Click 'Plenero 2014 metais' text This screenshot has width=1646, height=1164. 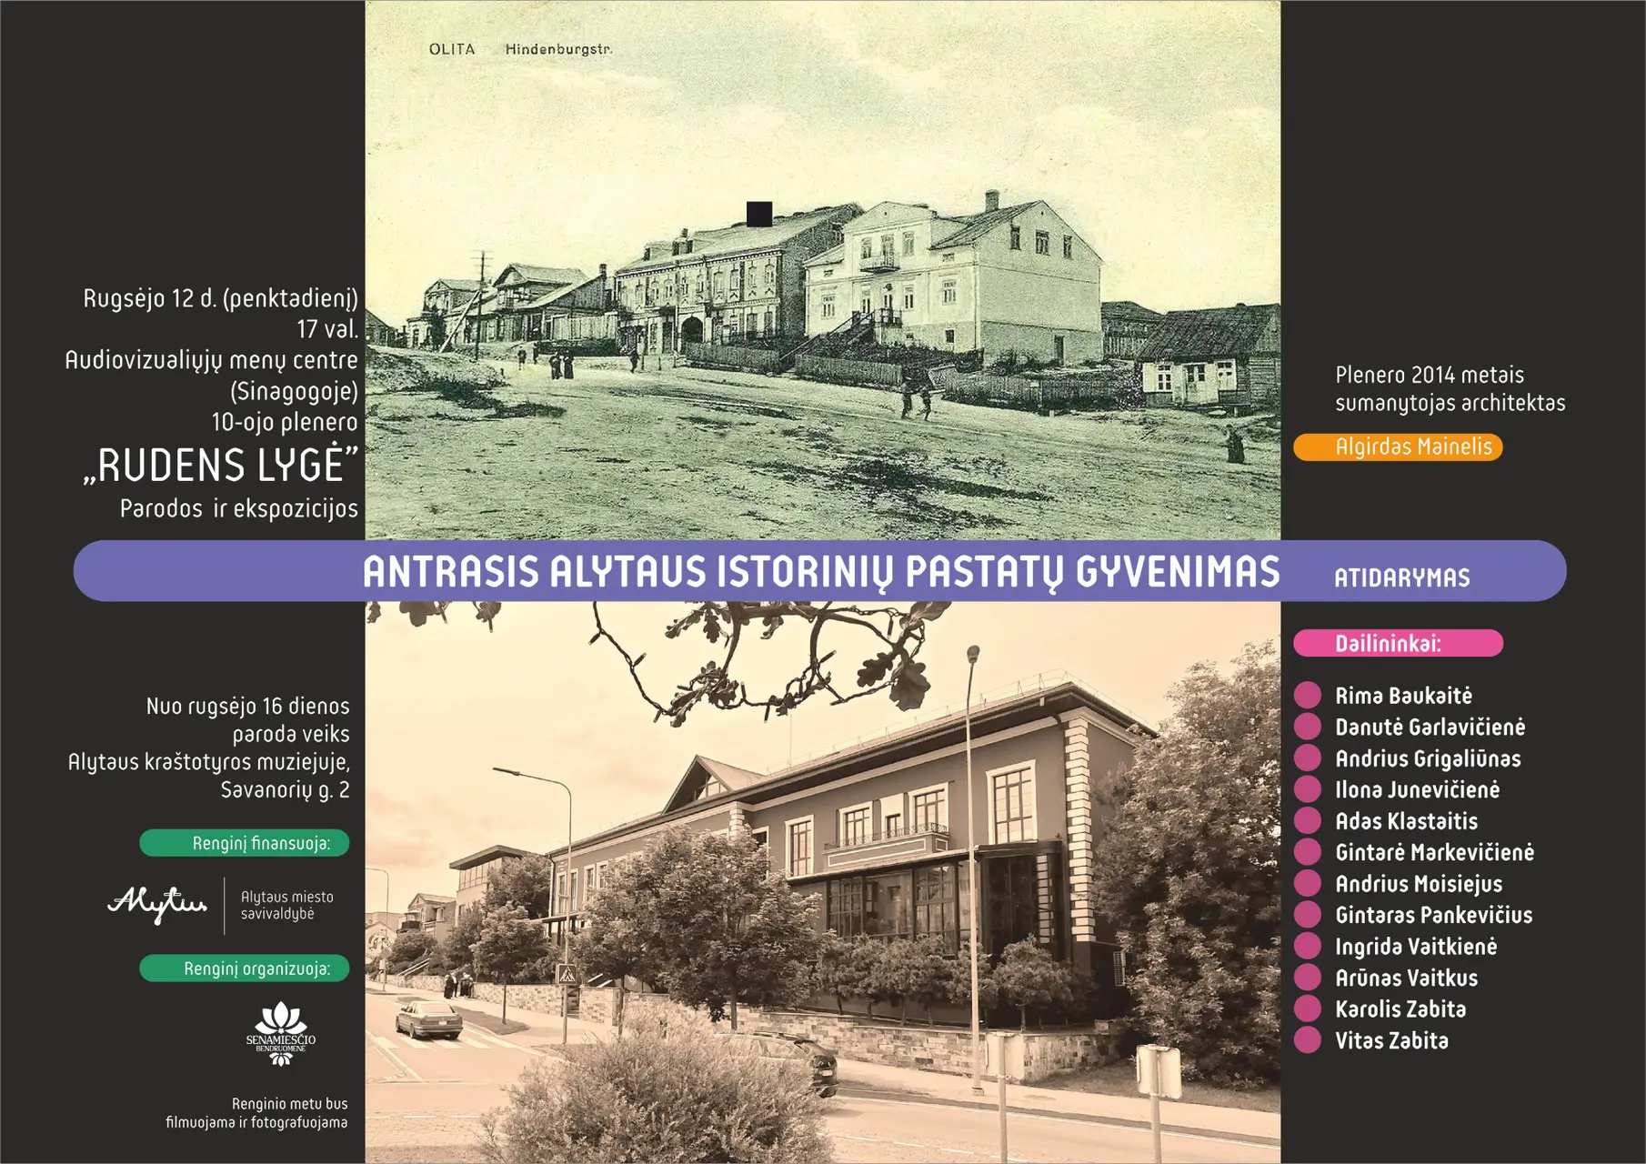coord(1430,375)
